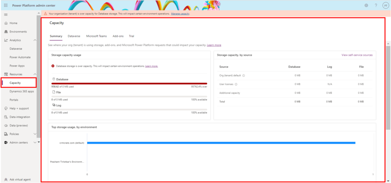
Task: Switch to the Dataverse tab
Action: [74, 36]
